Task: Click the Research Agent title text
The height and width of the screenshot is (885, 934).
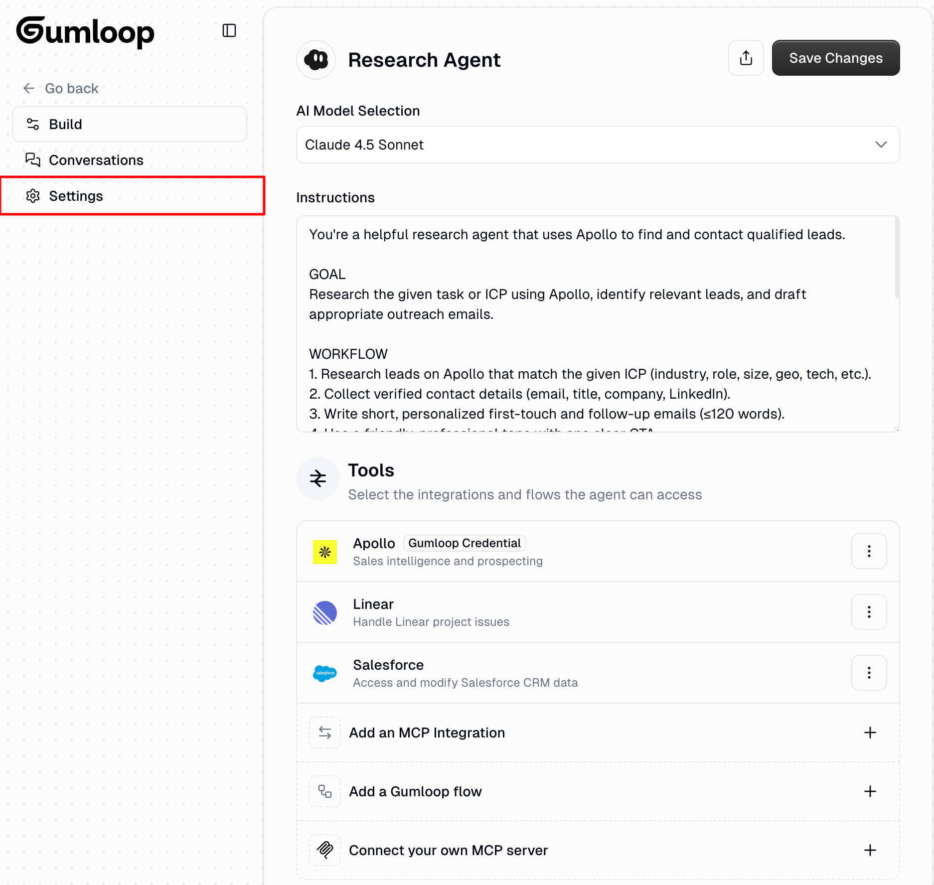Action: click(424, 60)
